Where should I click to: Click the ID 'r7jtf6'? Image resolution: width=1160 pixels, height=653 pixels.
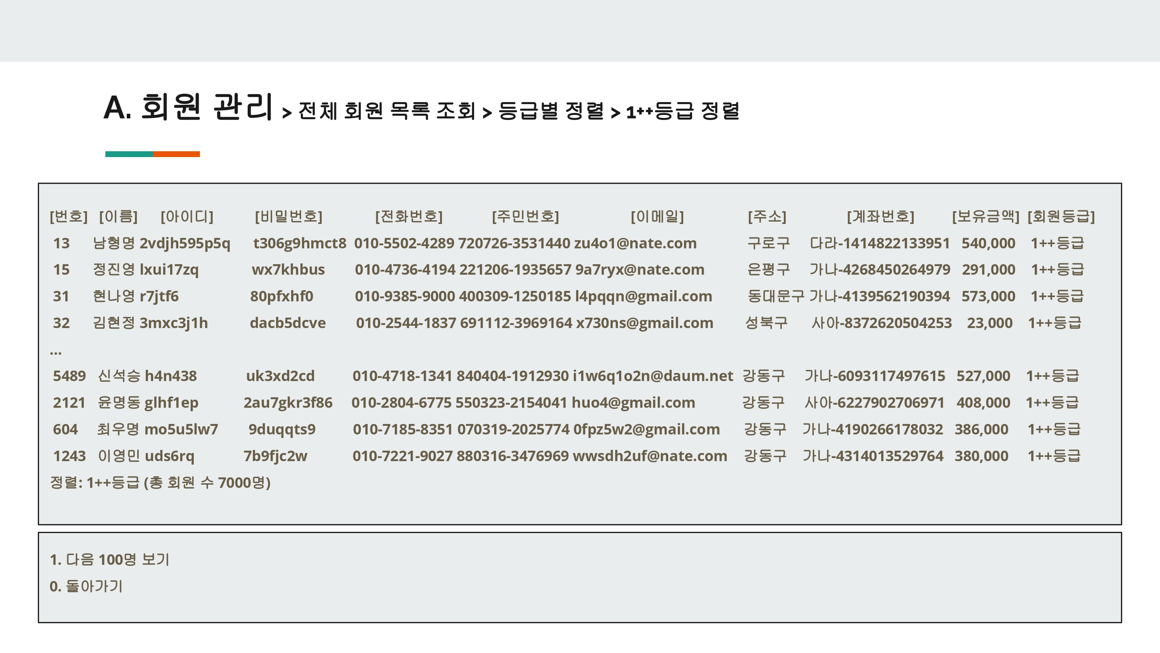click(159, 296)
